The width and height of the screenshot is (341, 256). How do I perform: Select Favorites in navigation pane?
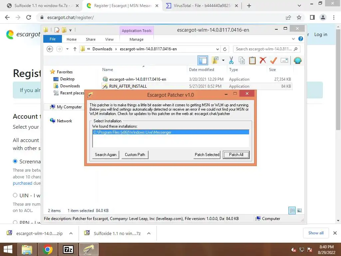pyautogui.click(x=65, y=72)
